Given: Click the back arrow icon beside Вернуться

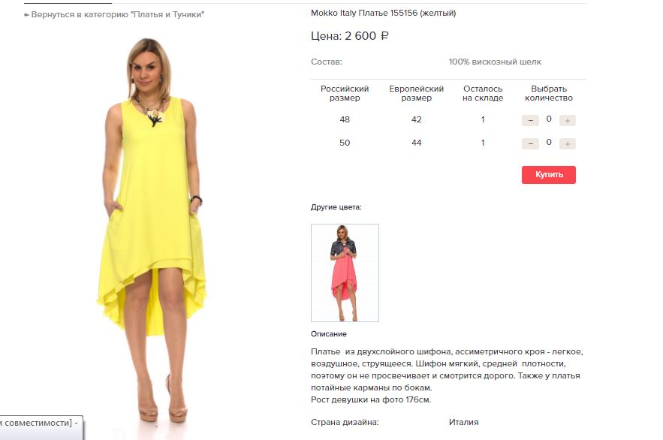Looking at the screenshot, I should tap(26, 15).
